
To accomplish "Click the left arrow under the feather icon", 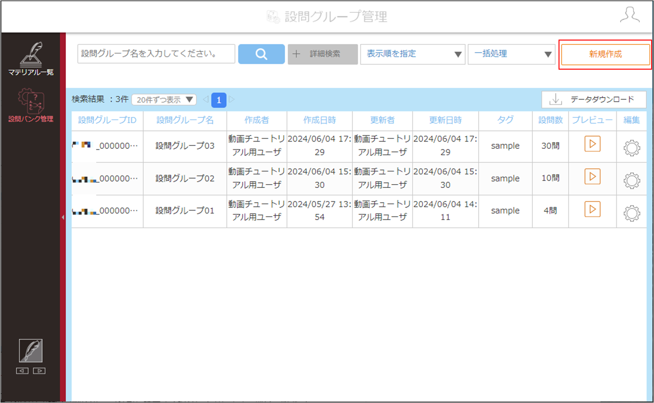I will pos(22,371).
